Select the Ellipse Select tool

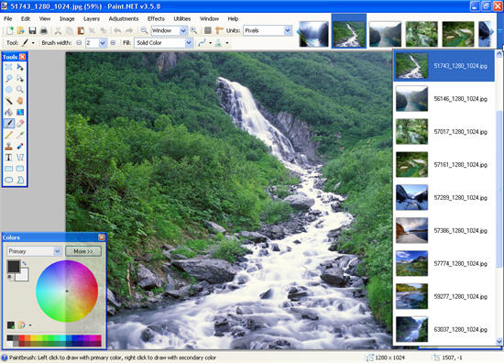8,90
